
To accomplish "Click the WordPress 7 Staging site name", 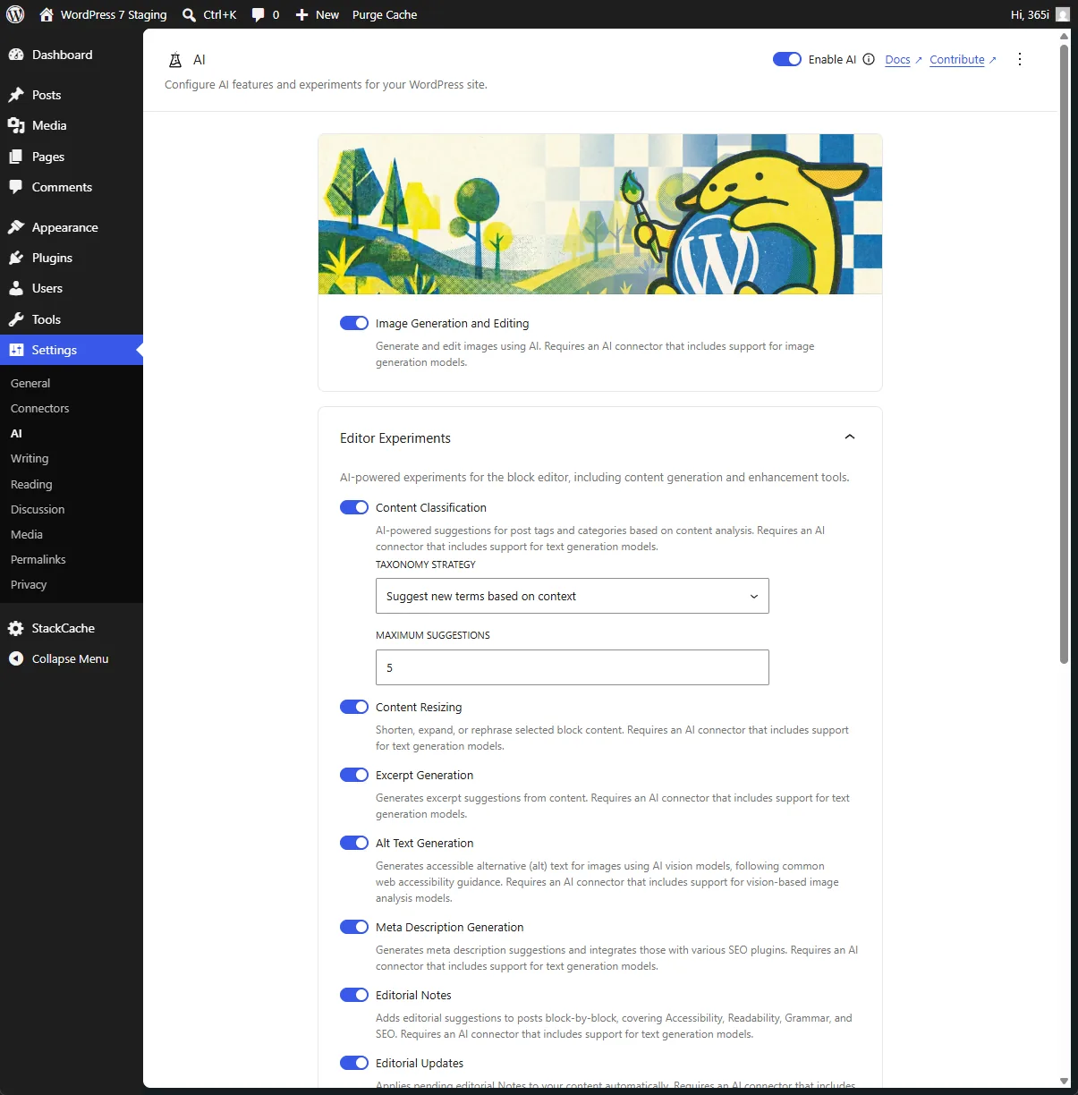I will click(x=114, y=14).
